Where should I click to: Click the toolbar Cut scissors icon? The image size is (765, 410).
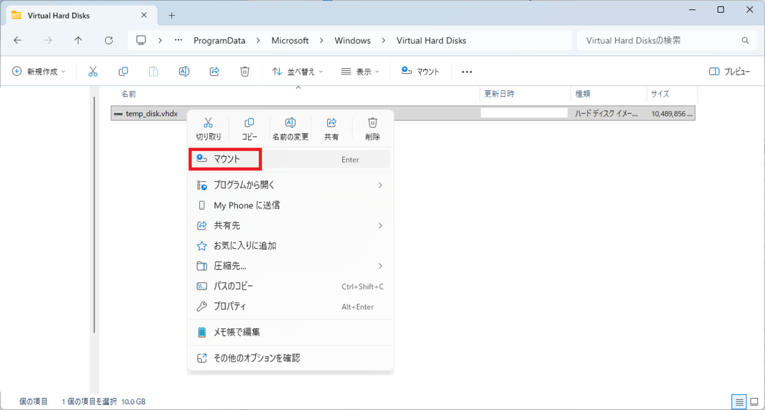tap(93, 71)
